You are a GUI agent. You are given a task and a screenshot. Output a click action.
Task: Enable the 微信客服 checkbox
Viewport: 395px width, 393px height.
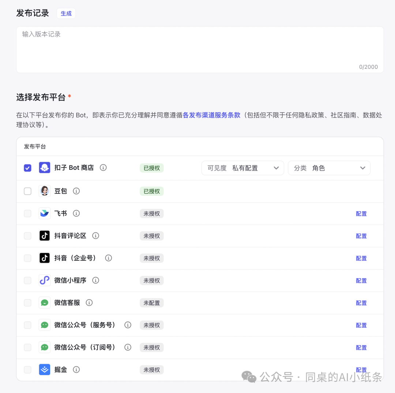pyautogui.click(x=27, y=303)
